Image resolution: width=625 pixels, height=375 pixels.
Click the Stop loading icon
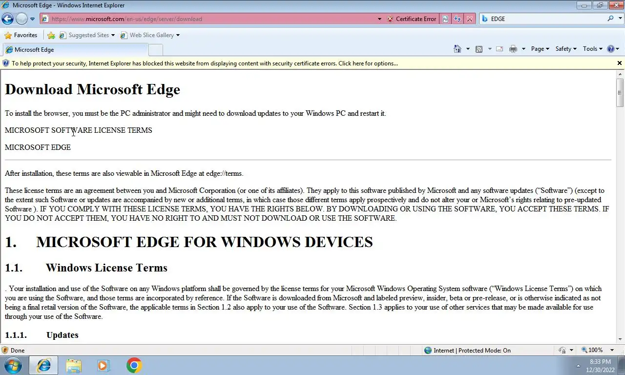coord(469,19)
